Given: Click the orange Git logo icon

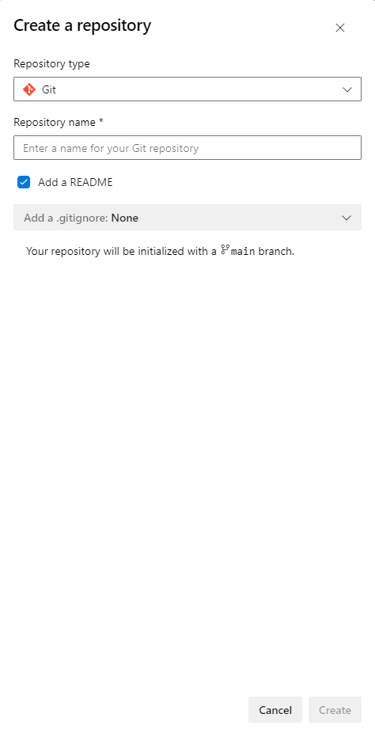Looking at the screenshot, I should coord(29,89).
